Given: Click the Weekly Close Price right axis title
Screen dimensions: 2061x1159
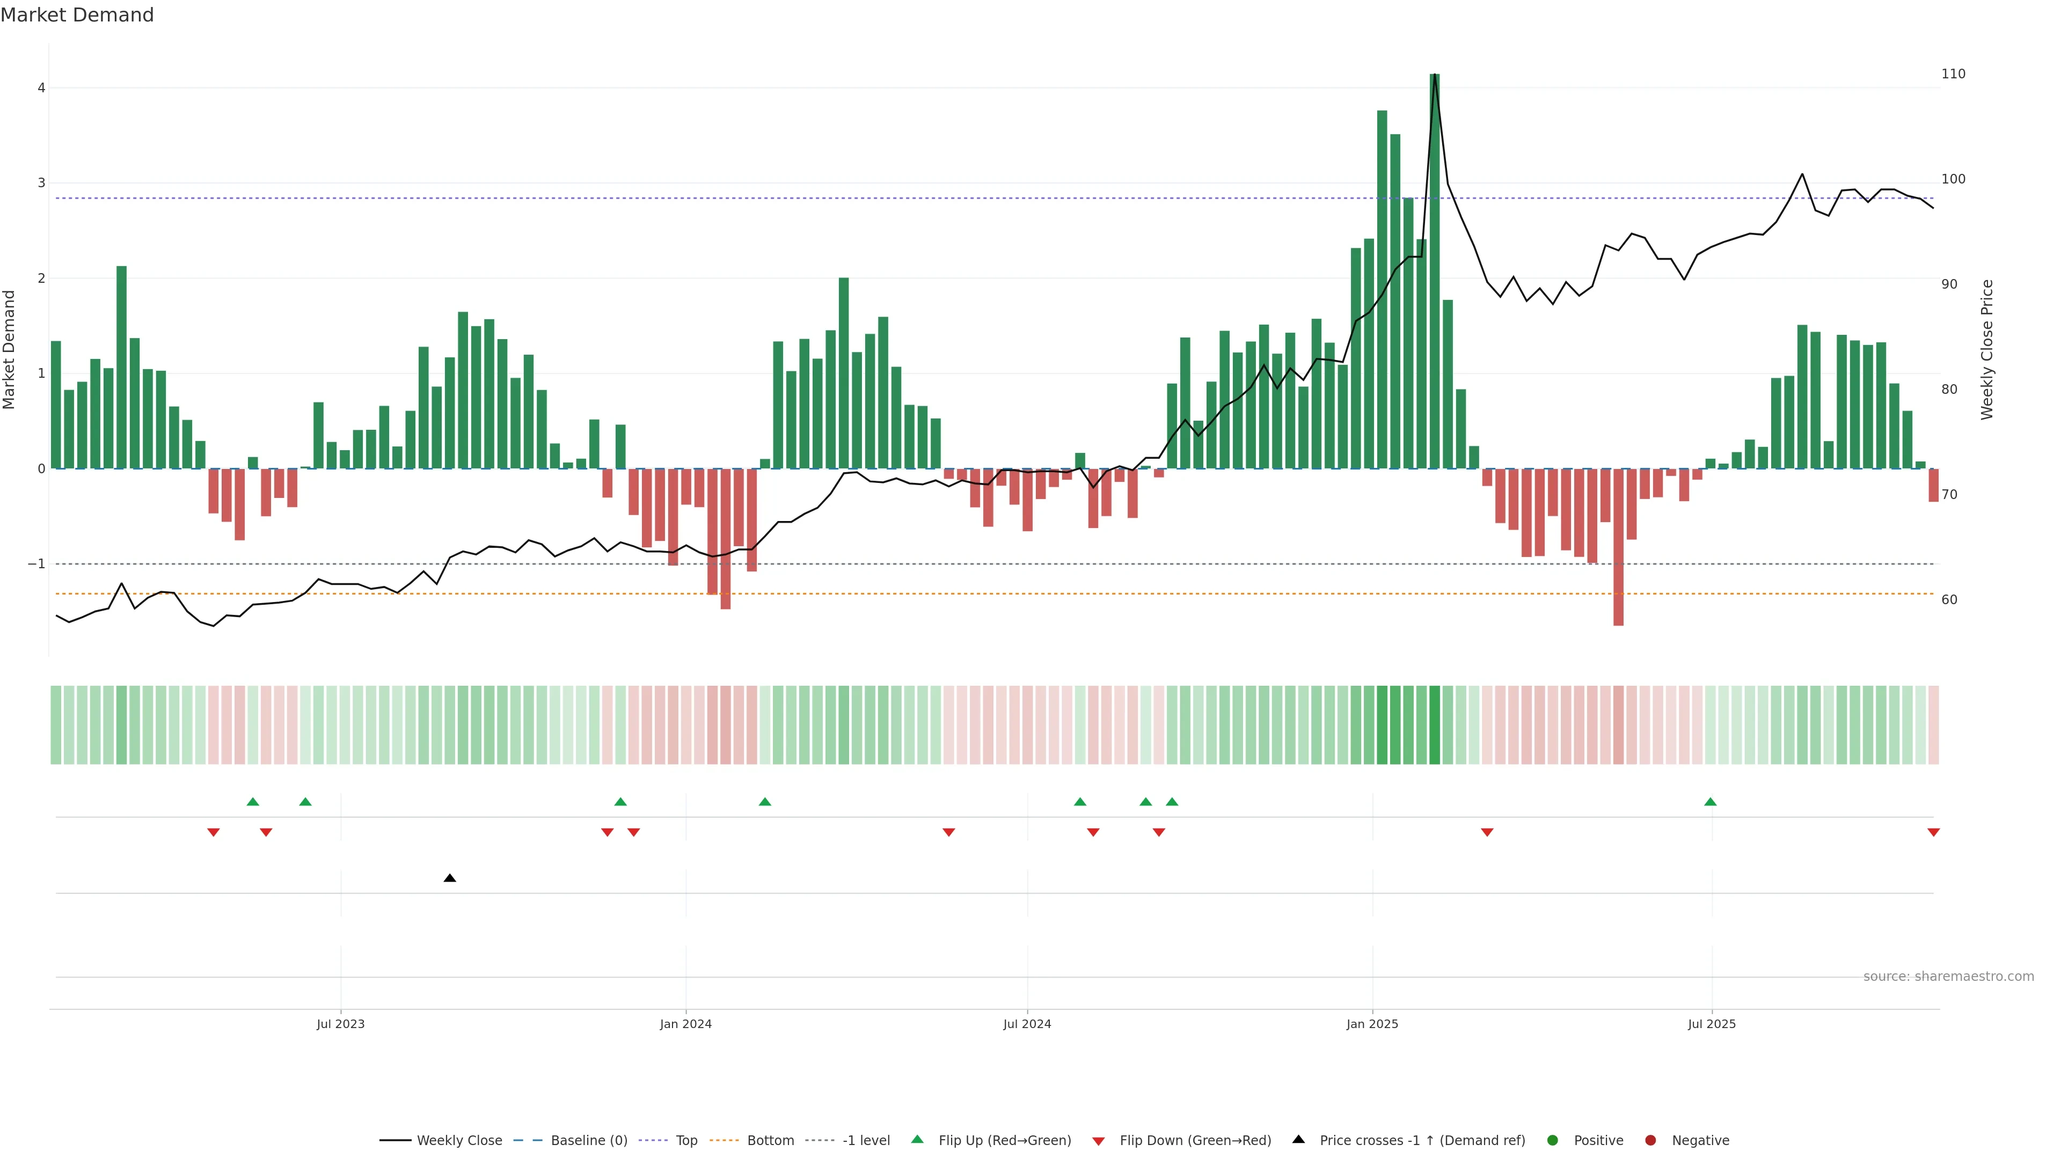Looking at the screenshot, I should 1986,349.
